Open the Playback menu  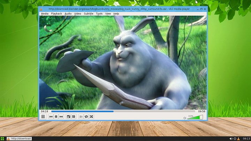56,14
